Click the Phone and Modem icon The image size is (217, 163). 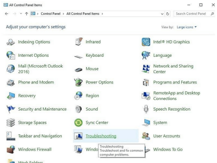point(11,83)
